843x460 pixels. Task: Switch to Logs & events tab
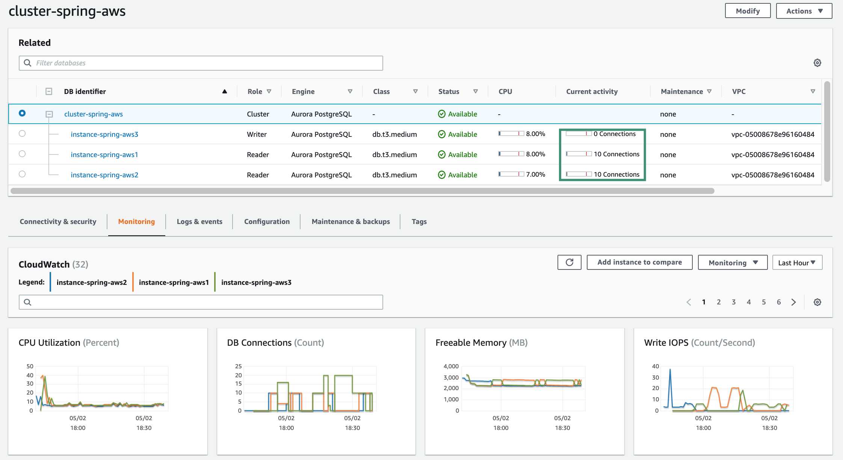pyautogui.click(x=199, y=222)
